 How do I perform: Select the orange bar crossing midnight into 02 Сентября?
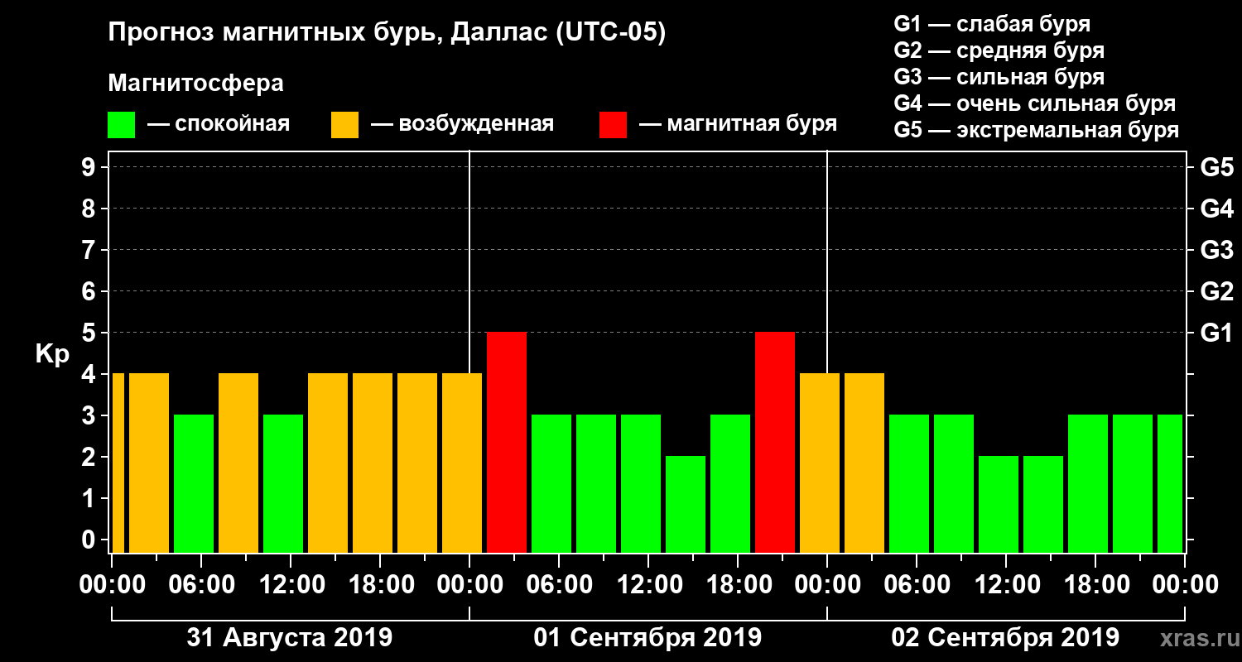[820, 463]
